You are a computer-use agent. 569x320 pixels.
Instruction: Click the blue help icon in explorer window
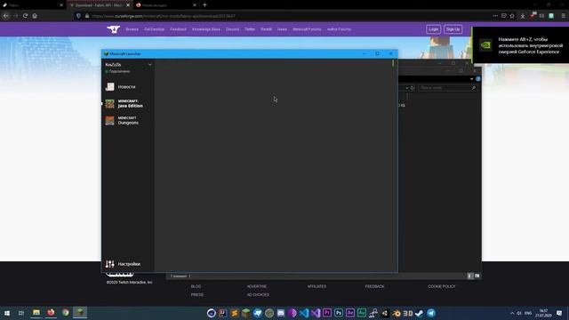[478, 79]
